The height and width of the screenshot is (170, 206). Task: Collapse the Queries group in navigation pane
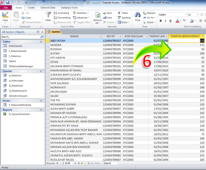41,71
